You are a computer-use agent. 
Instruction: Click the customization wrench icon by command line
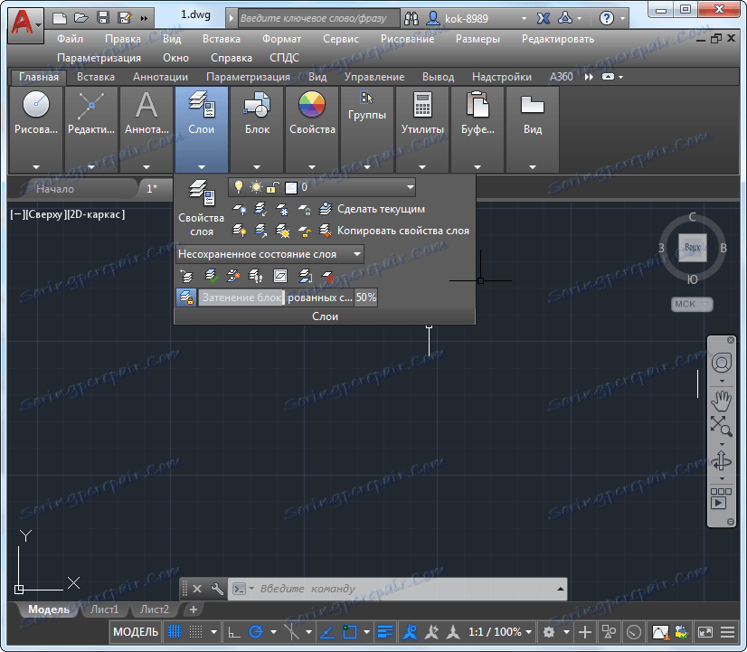coord(217,589)
